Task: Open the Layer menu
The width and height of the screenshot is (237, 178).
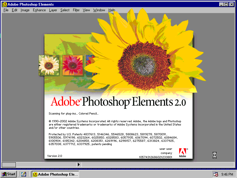Action: click(x=53, y=10)
